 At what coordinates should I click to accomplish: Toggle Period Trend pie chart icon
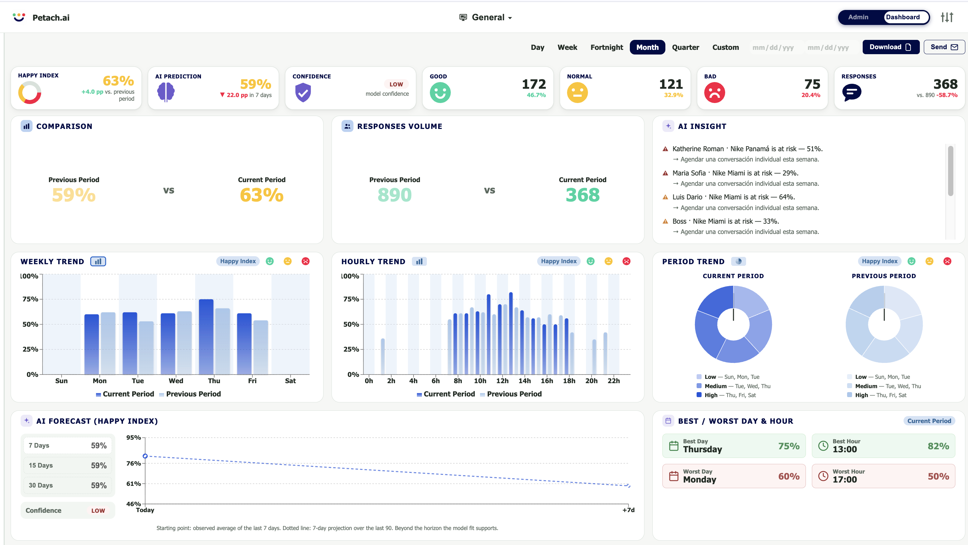coord(738,261)
